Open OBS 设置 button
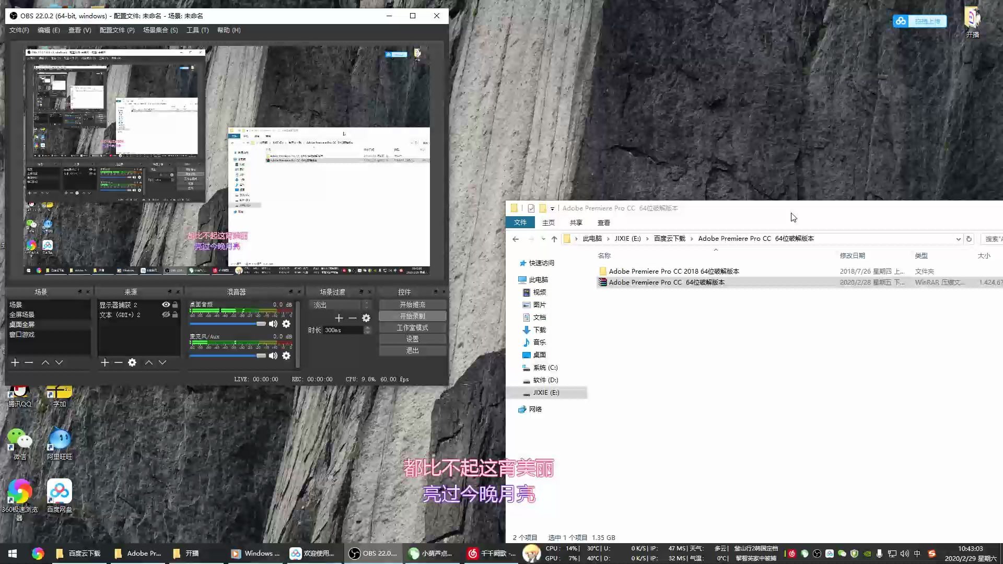The height and width of the screenshot is (564, 1003). 413,339
